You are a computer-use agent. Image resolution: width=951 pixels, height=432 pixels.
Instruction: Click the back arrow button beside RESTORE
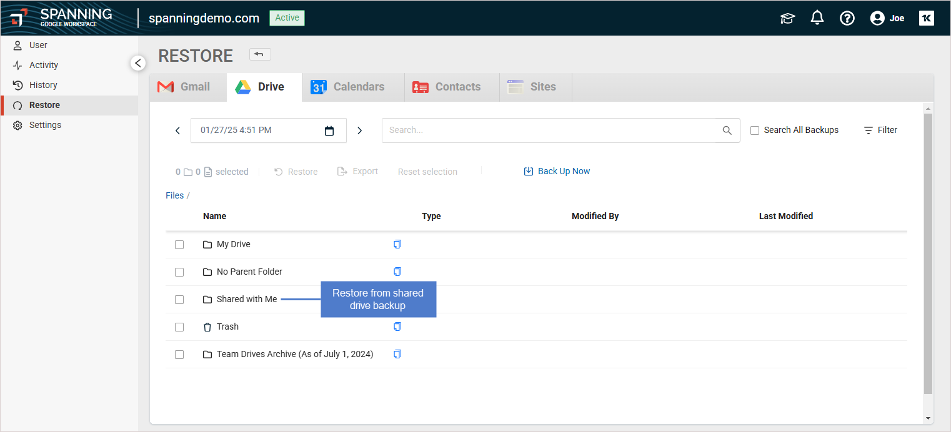(x=260, y=54)
